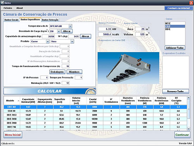Switch to the Dados Específicos tab
The height and width of the screenshot is (146, 194).
tap(30, 19)
